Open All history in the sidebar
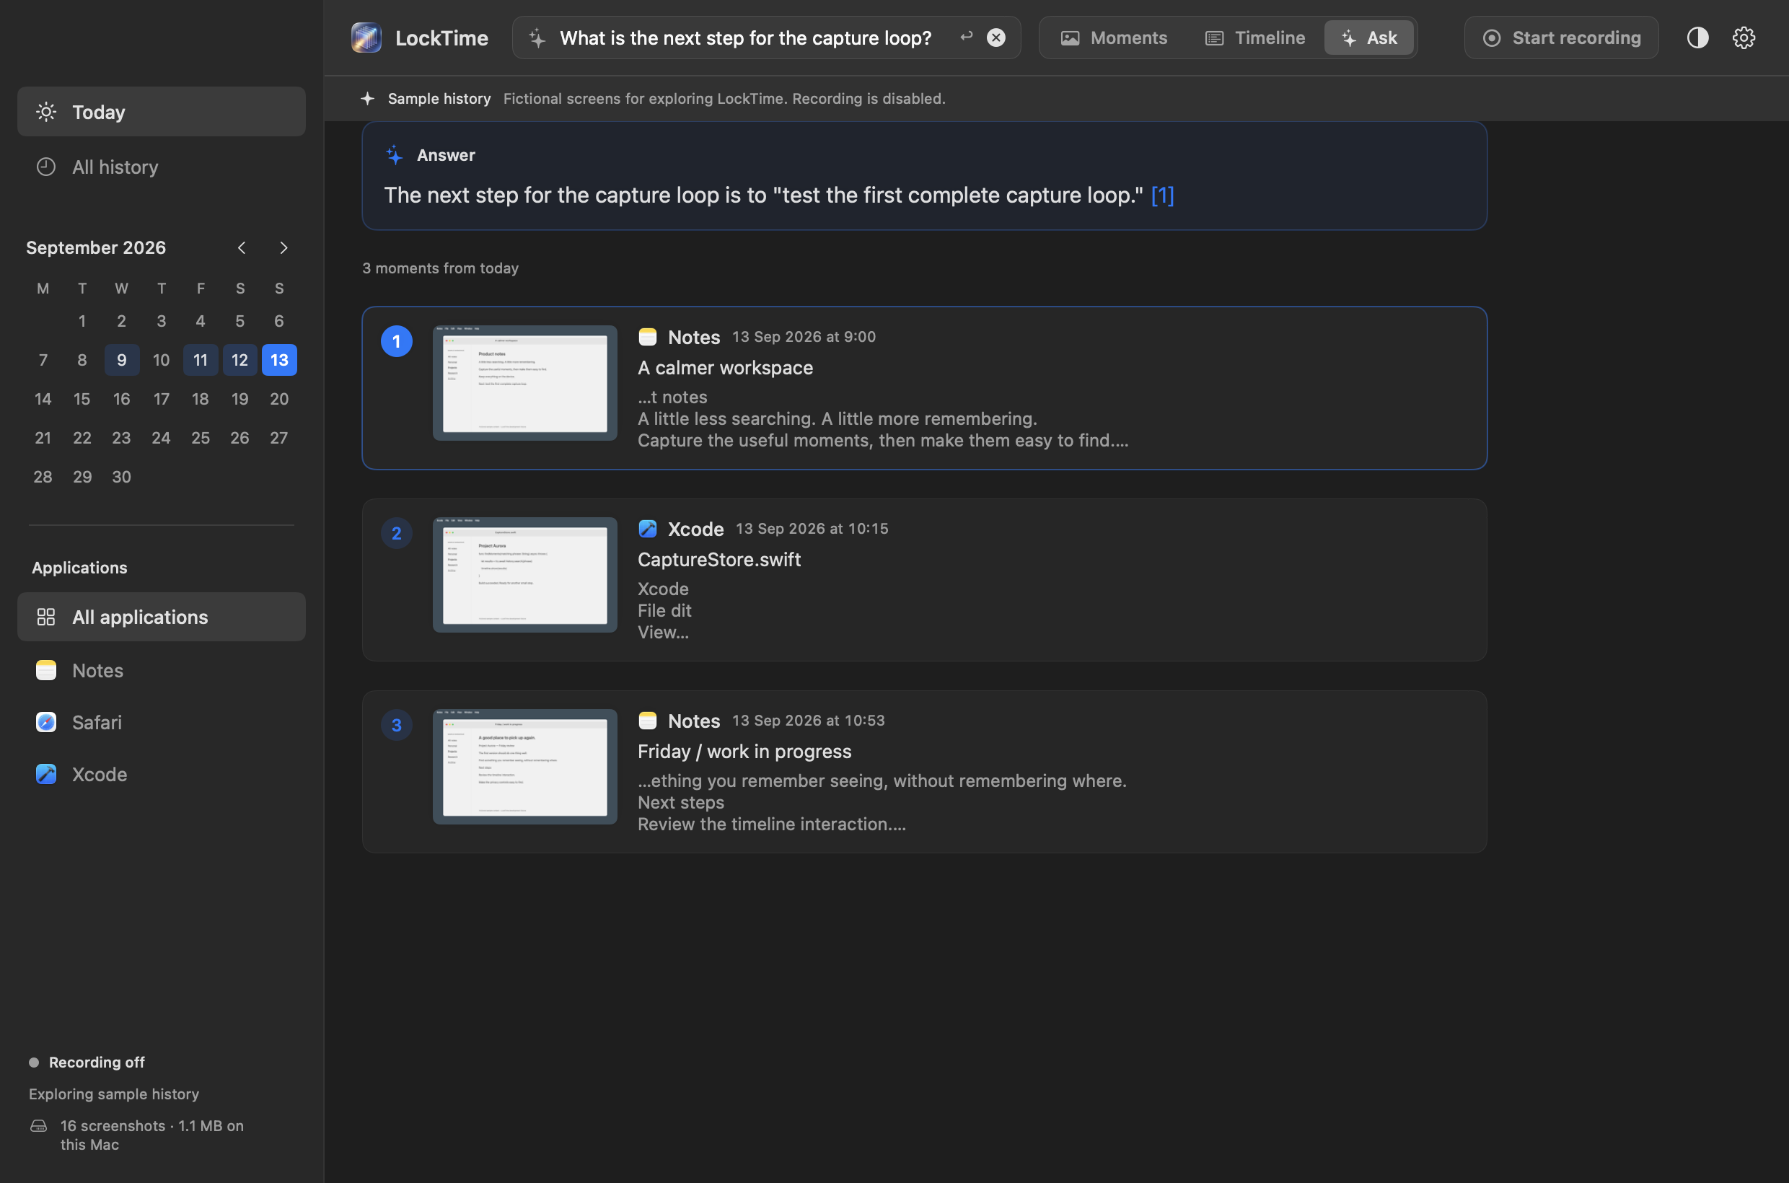The height and width of the screenshot is (1183, 1789). 162,167
